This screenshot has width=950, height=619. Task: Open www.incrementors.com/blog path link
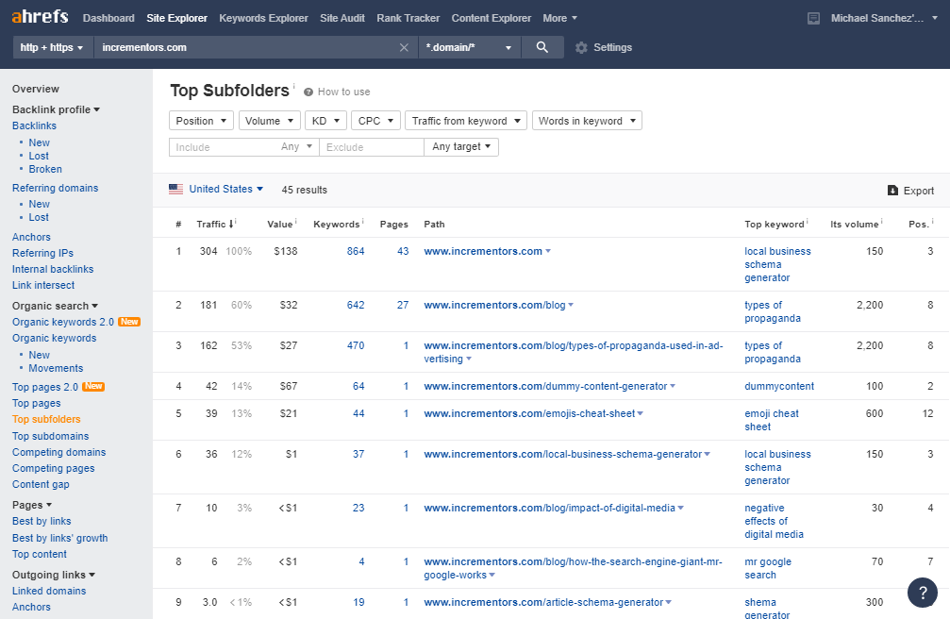click(494, 305)
